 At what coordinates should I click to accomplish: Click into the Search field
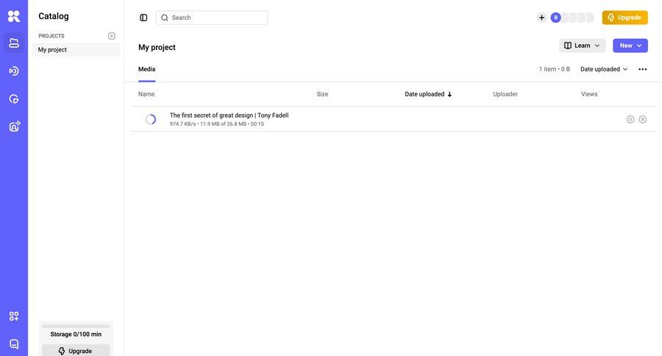(212, 18)
